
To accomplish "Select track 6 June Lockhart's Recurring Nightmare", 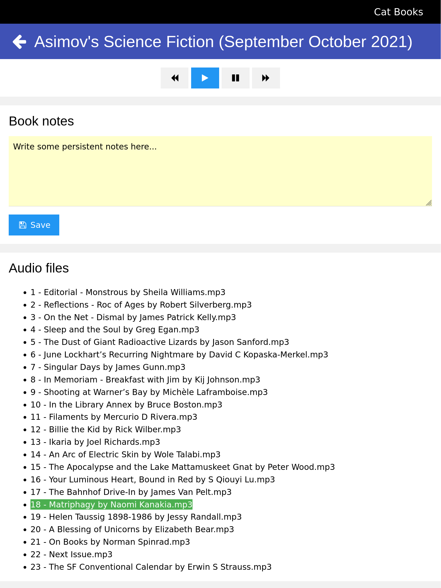I will click(x=179, y=355).
